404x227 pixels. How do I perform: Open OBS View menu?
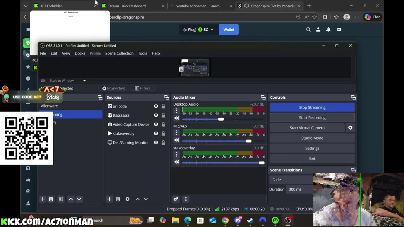(66, 53)
